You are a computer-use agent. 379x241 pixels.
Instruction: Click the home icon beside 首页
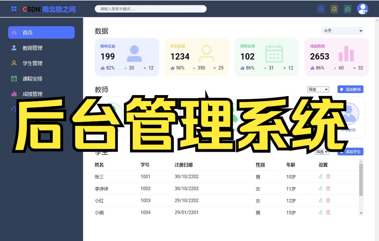pos(14,32)
